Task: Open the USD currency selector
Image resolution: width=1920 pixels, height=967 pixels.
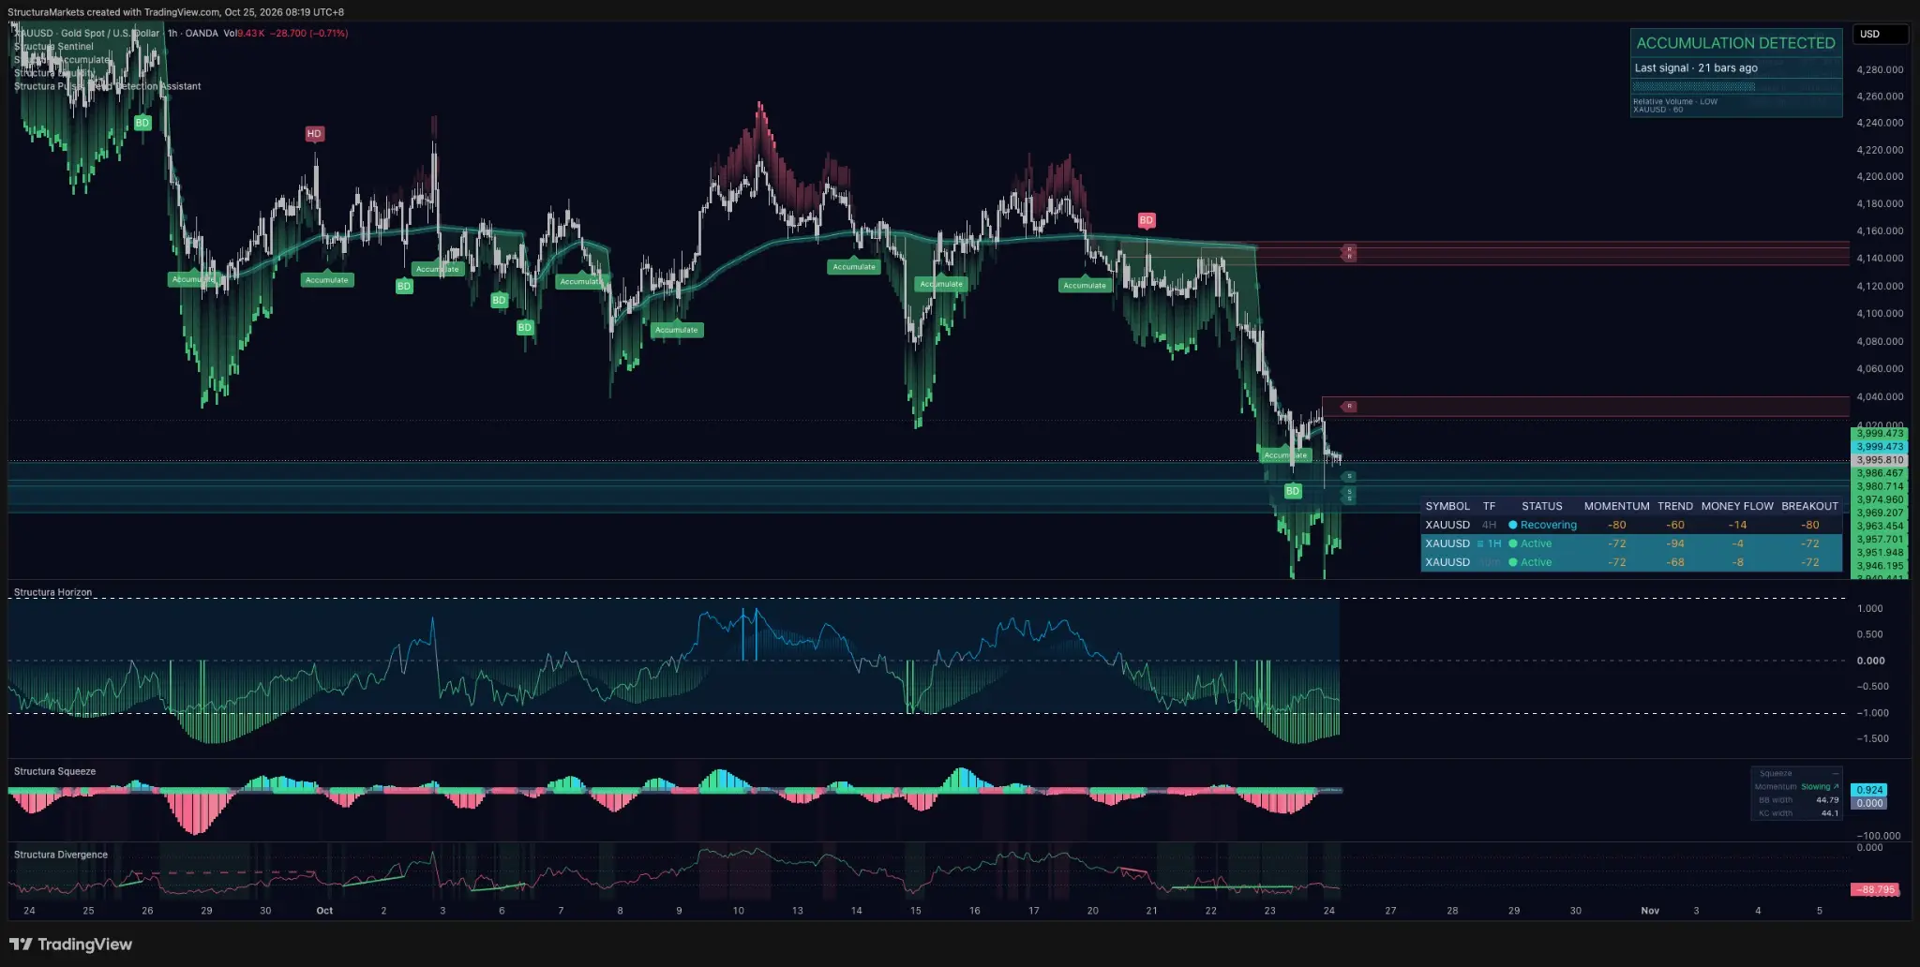Action: coord(1880,34)
